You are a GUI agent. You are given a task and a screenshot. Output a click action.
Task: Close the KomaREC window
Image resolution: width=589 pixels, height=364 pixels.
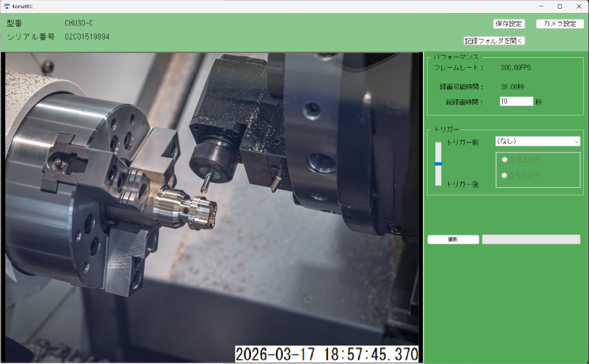point(578,6)
